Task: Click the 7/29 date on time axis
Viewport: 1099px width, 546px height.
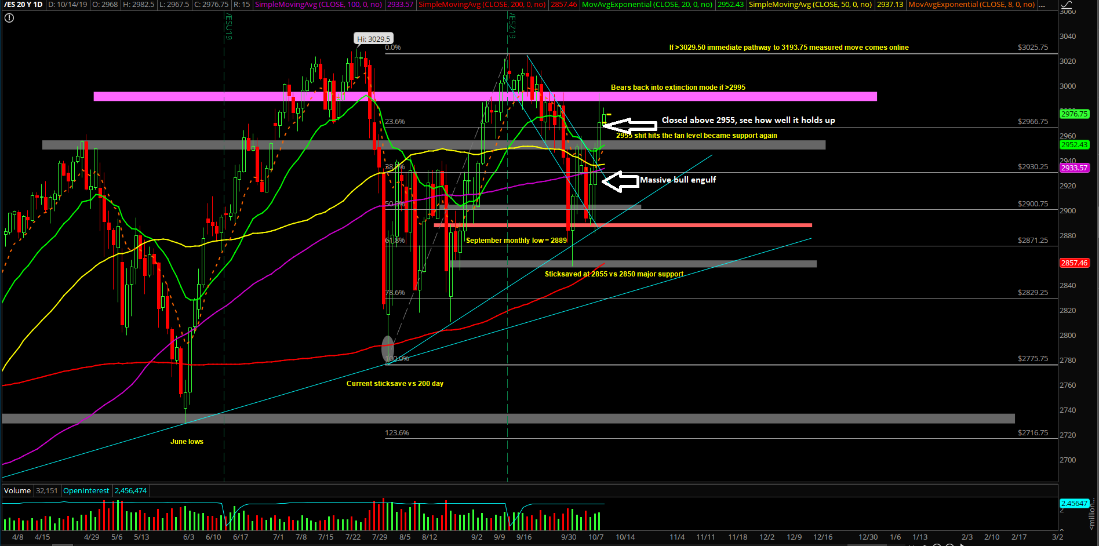Action: (x=380, y=537)
